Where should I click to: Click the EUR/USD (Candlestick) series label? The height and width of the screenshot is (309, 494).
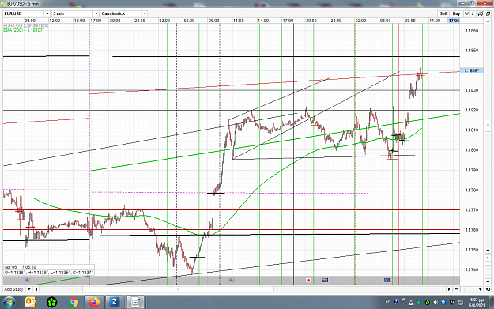coord(26,25)
